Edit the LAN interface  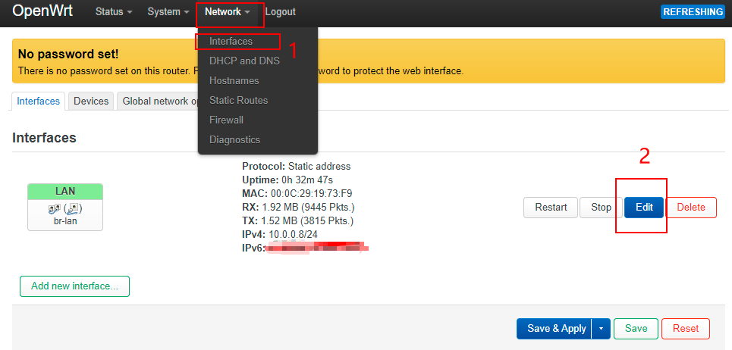click(644, 208)
